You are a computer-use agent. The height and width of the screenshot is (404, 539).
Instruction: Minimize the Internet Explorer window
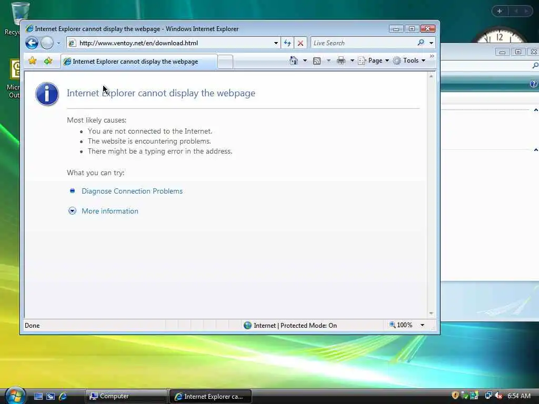(396, 29)
